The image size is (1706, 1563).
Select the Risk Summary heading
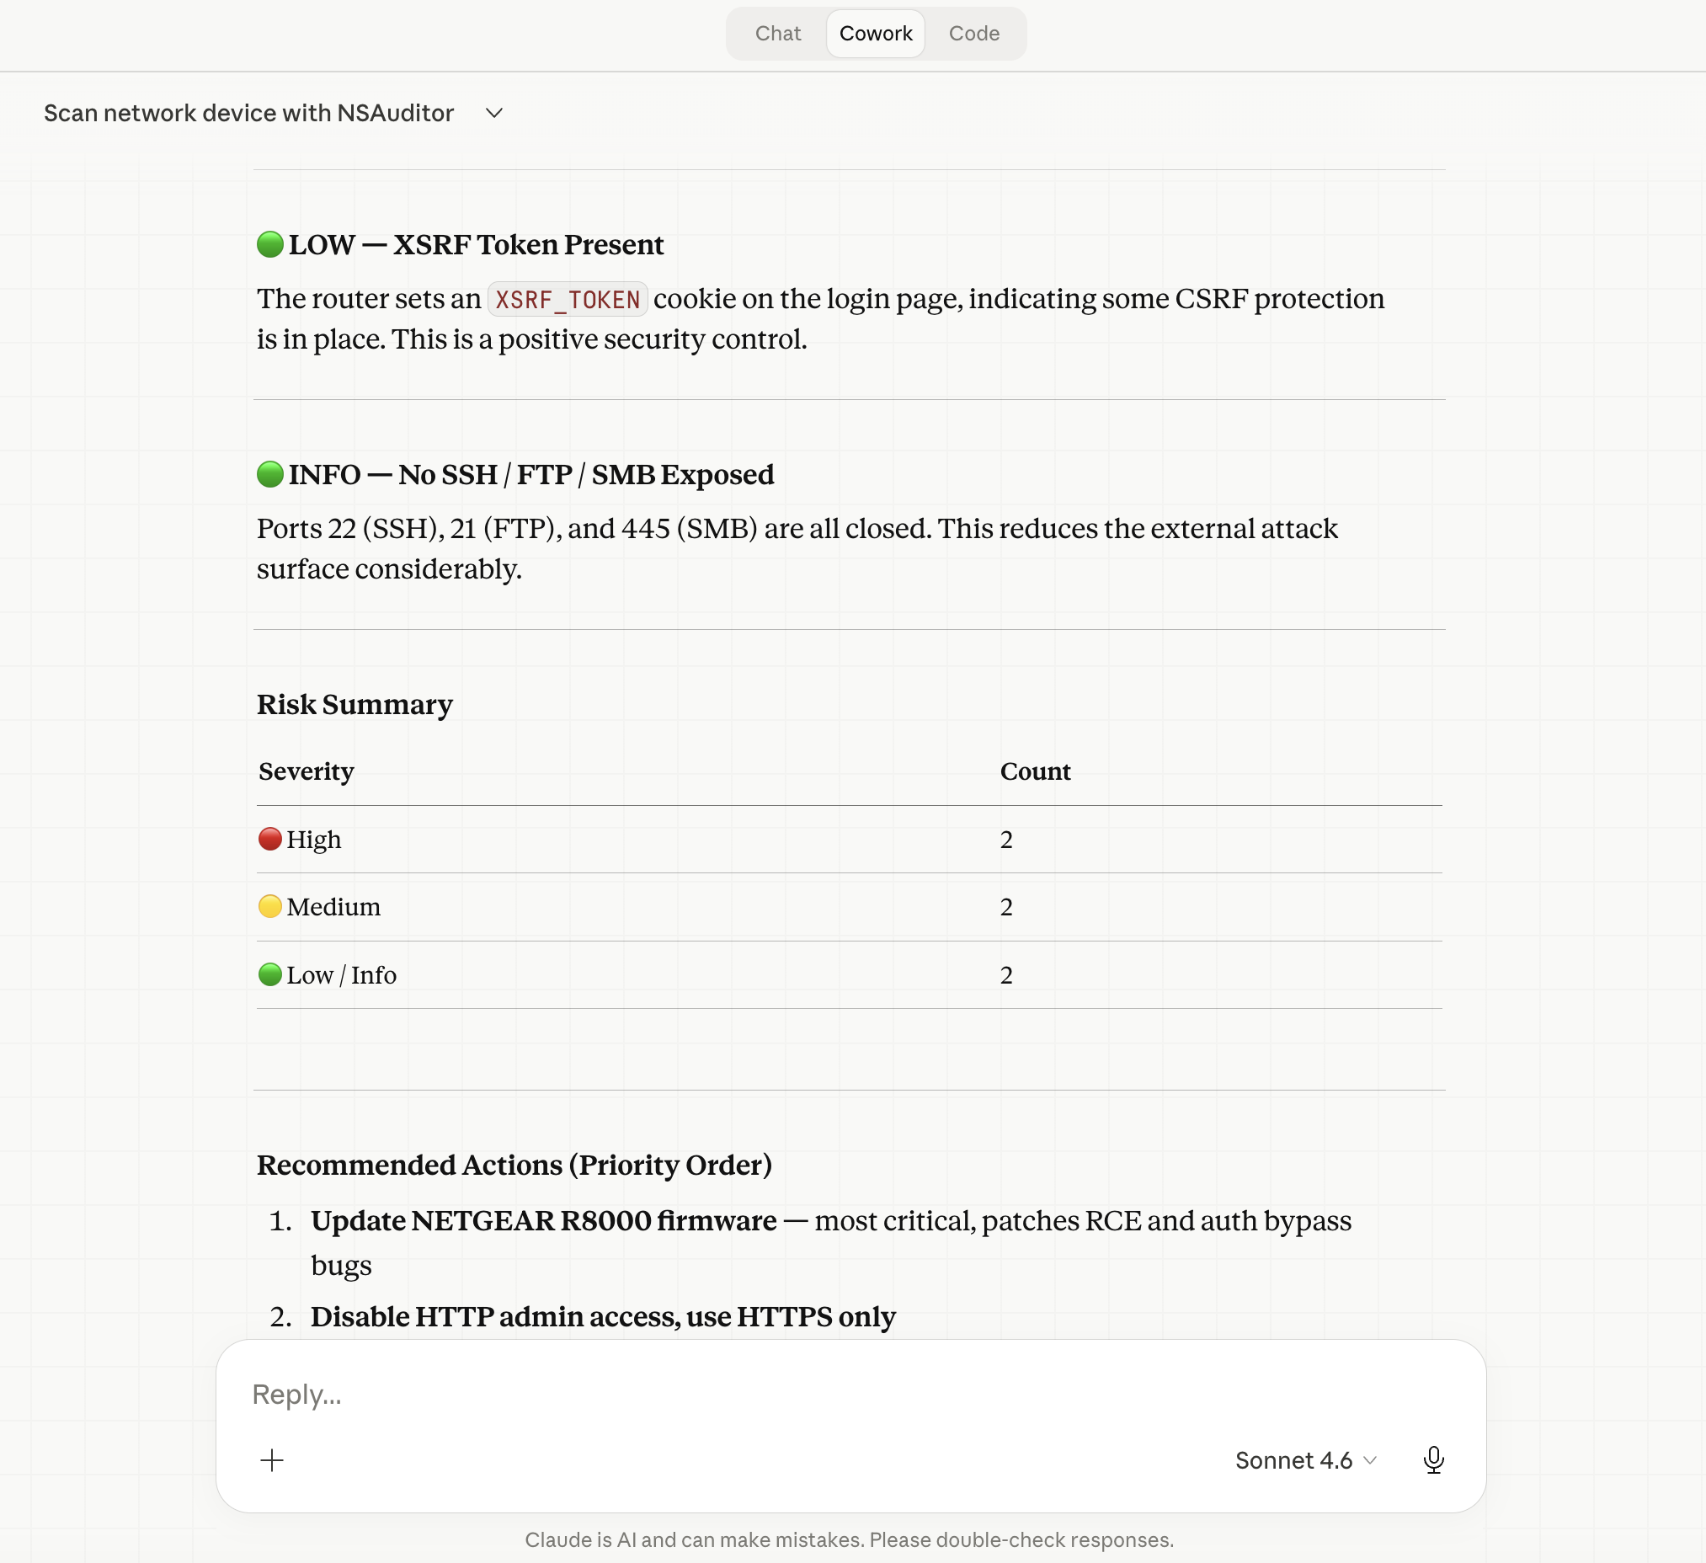click(355, 704)
